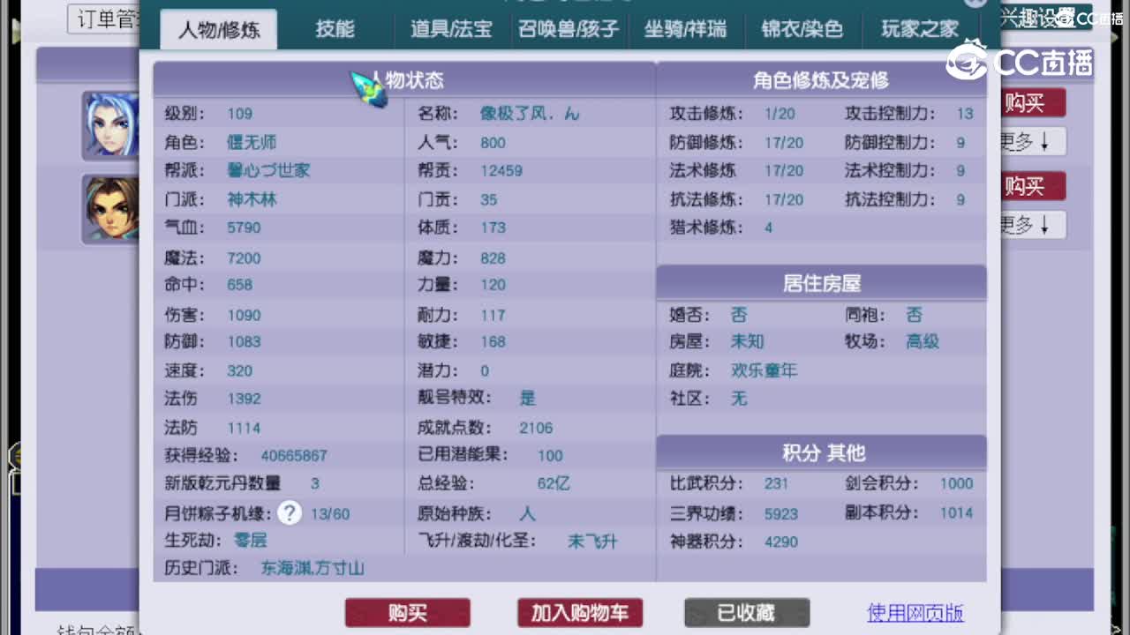This screenshot has width=1130, height=635.
Task: Select the 人物/修炼 tab
Action: [217, 29]
